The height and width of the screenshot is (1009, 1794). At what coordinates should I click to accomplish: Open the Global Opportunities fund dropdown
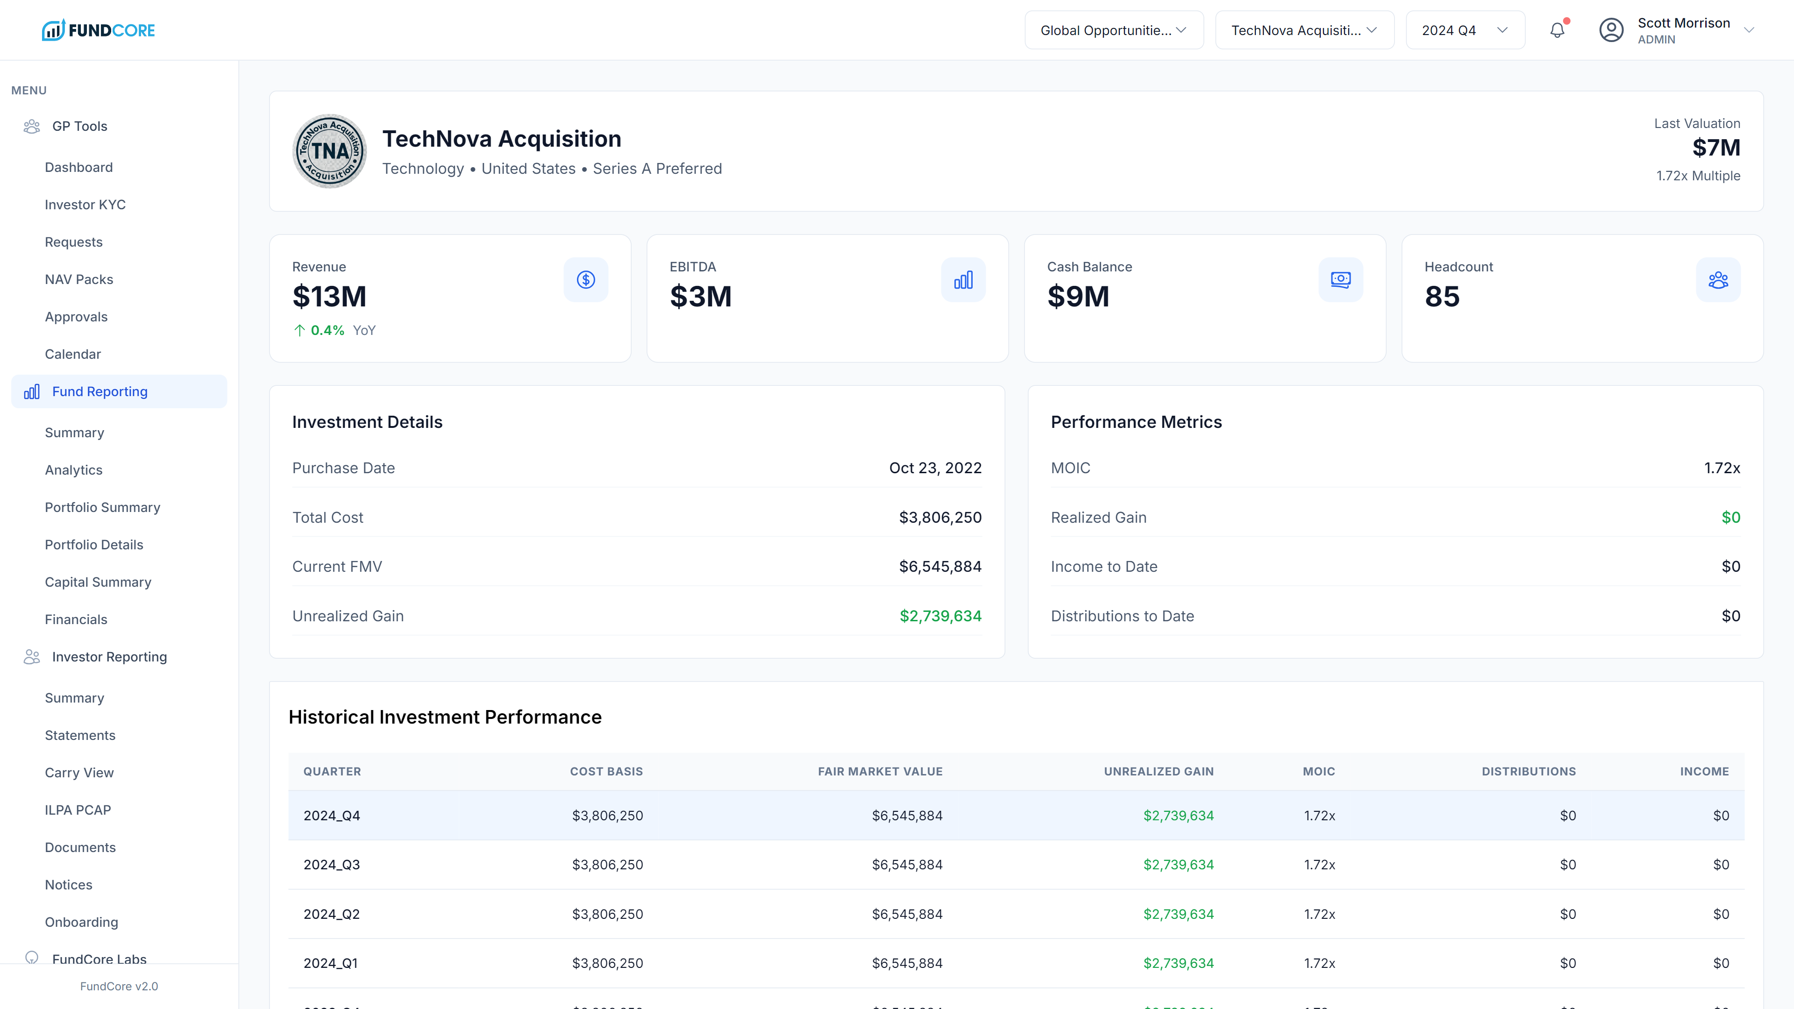click(1113, 29)
